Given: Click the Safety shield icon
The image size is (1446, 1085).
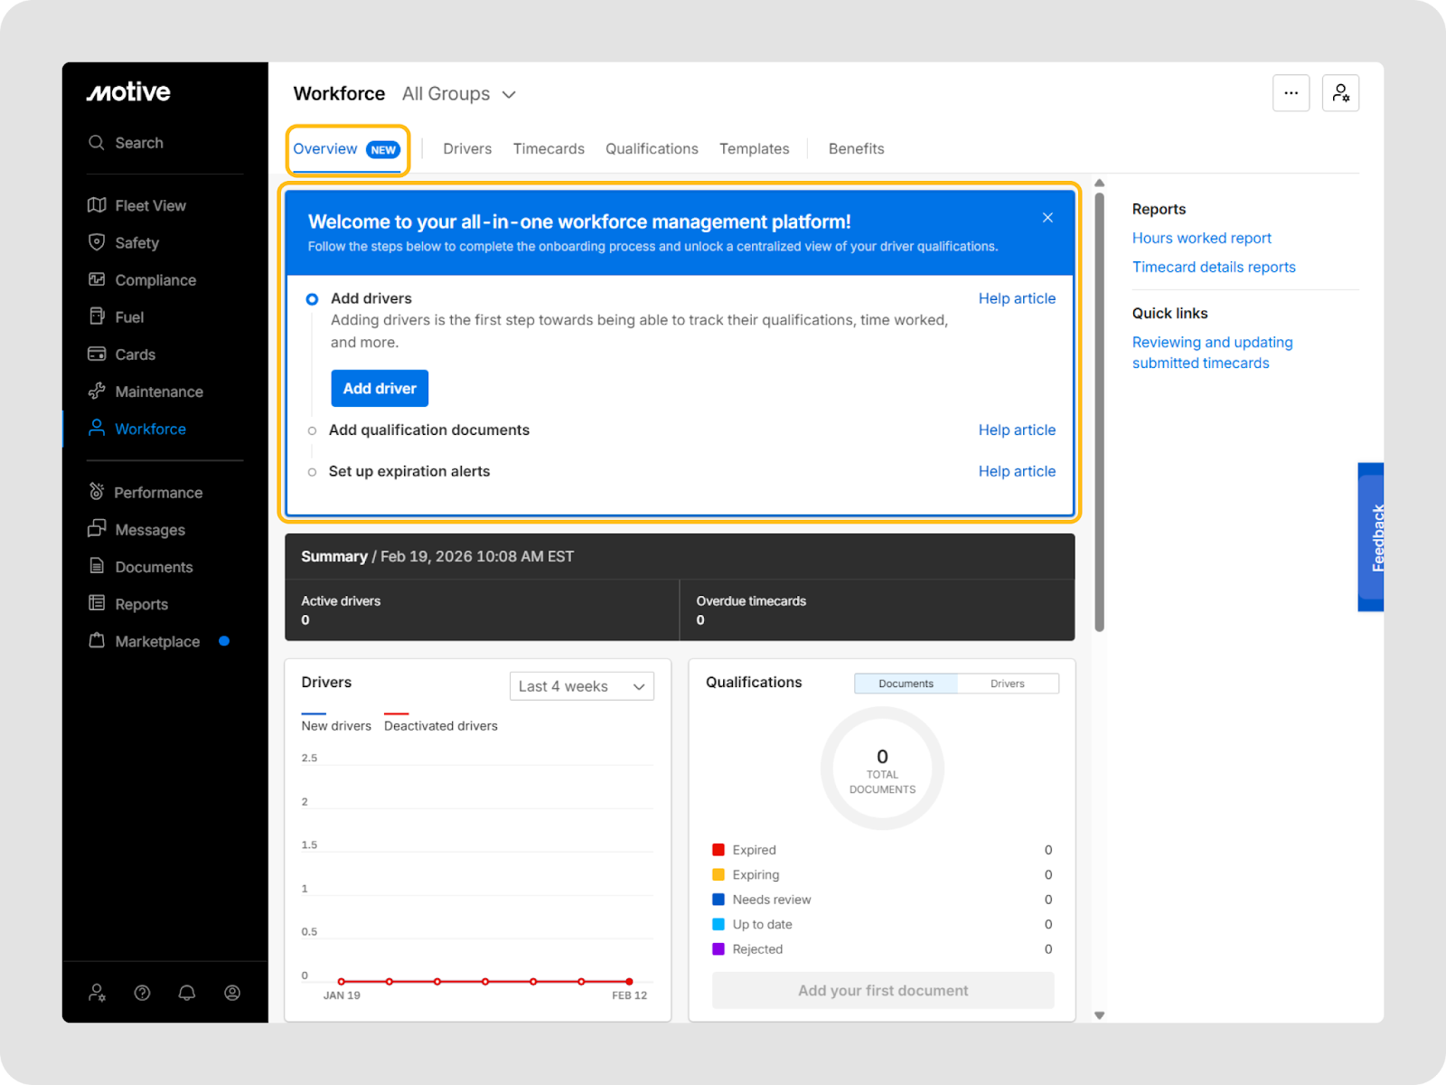Looking at the screenshot, I should (x=97, y=242).
